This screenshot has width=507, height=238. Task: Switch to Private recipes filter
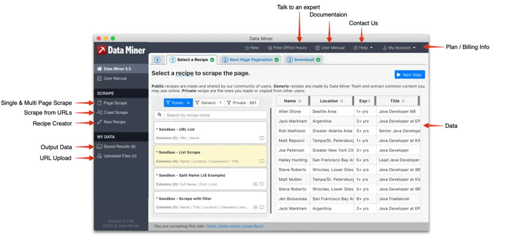tap(242, 103)
